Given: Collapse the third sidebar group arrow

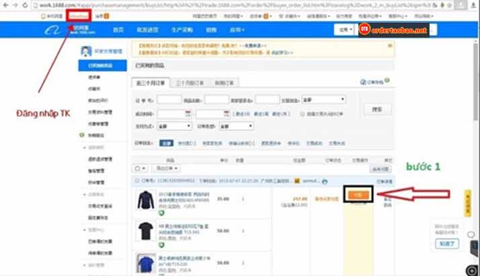Looking at the screenshot, I should coord(85,230).
